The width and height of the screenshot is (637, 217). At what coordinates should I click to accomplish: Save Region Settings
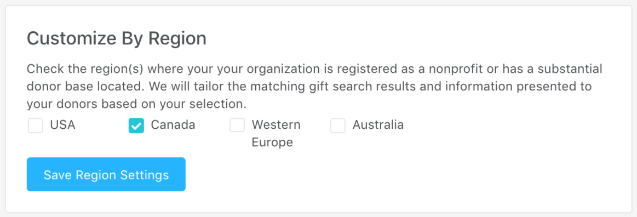(x=106, y=174)
